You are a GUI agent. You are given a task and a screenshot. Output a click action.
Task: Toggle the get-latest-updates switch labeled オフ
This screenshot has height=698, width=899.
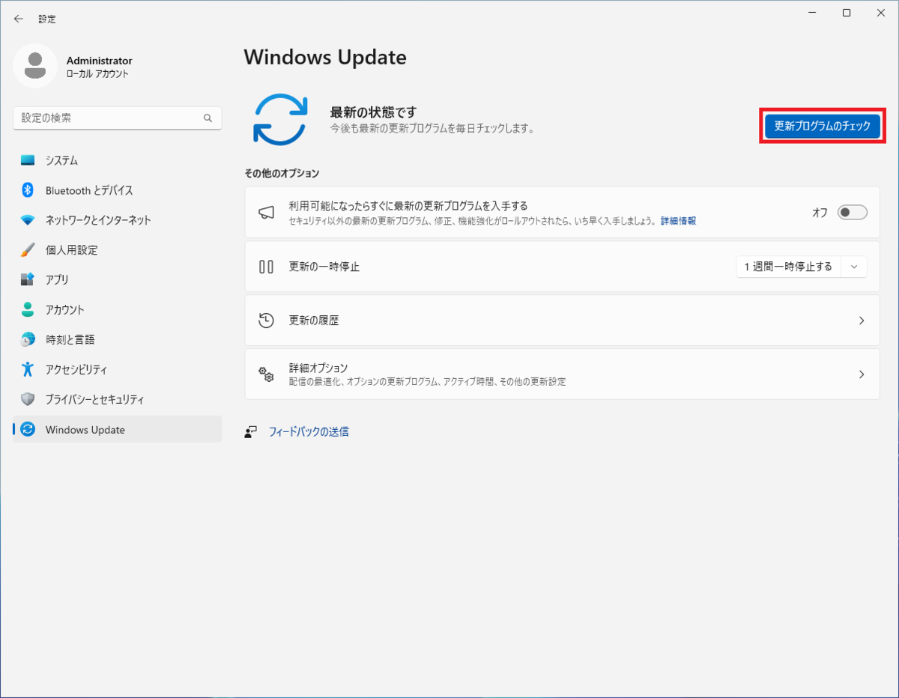point(852,213)
